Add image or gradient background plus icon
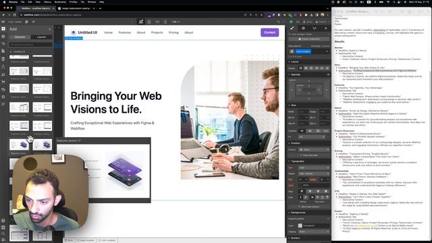 (328, 219)
